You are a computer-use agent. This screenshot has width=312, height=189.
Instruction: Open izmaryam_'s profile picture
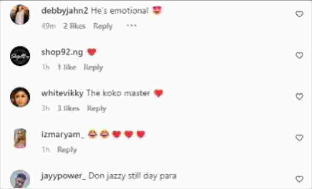(x=20, y=138)
